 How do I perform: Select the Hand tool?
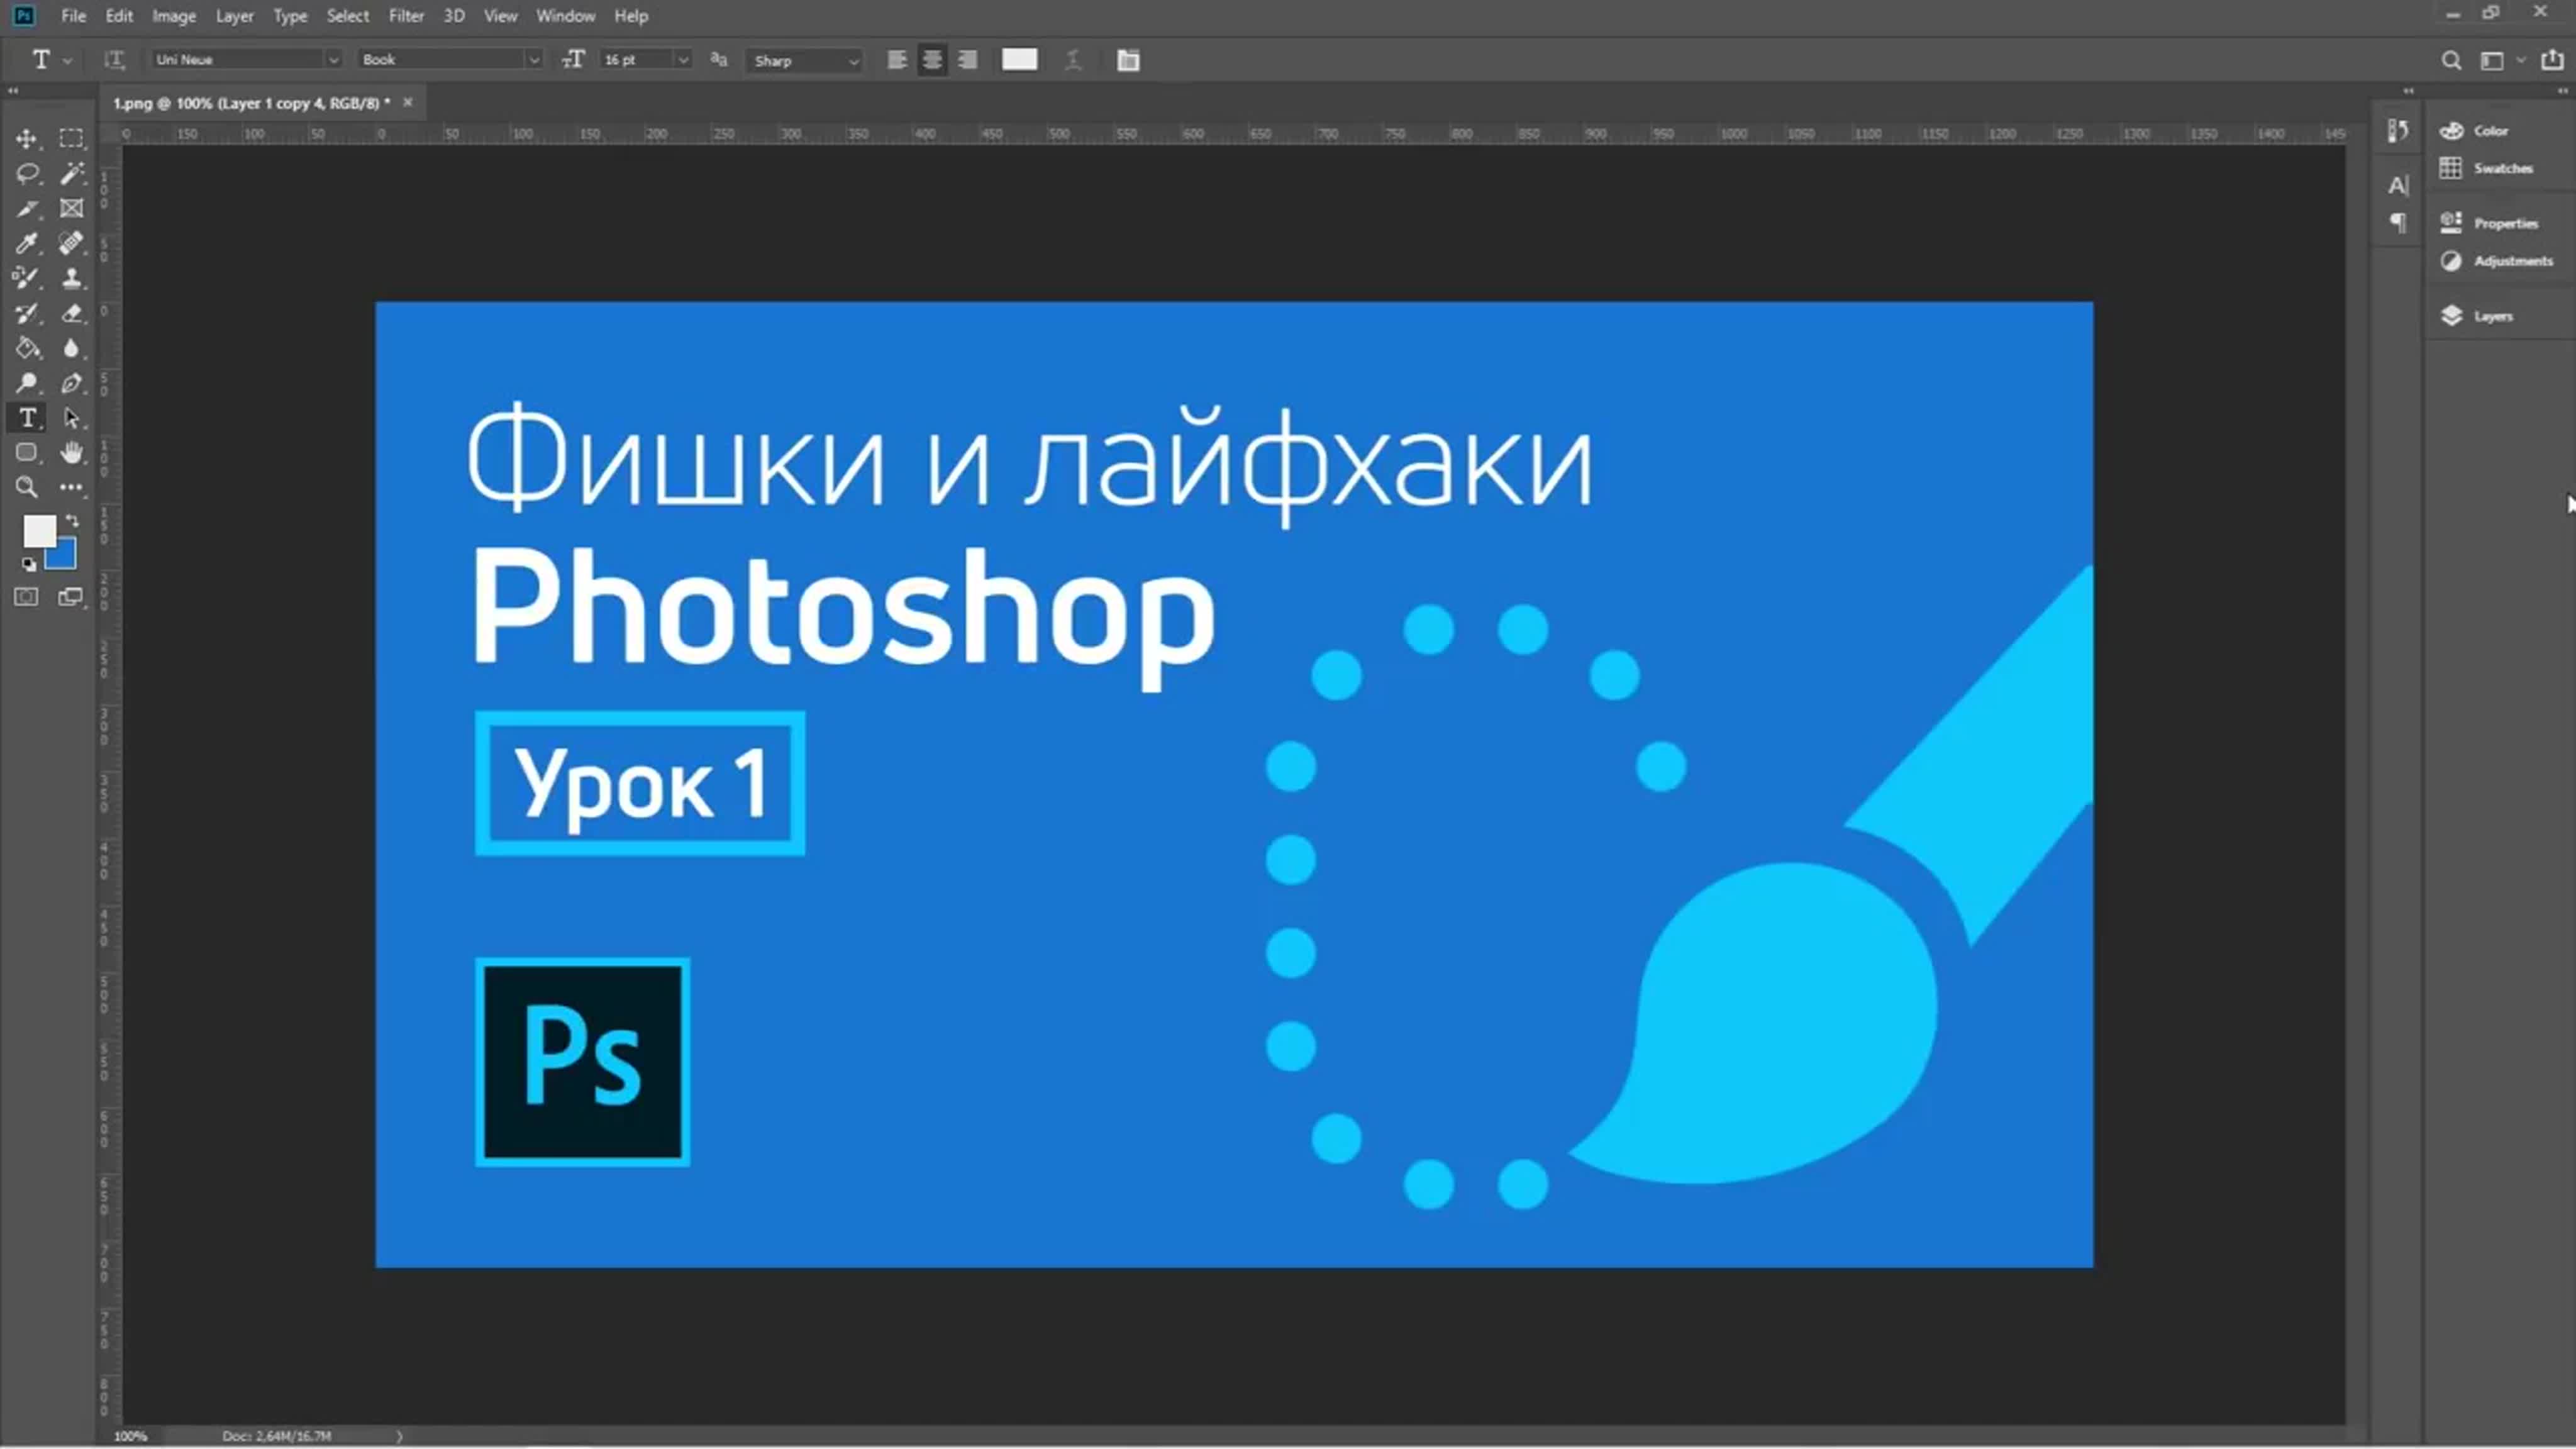71,453
